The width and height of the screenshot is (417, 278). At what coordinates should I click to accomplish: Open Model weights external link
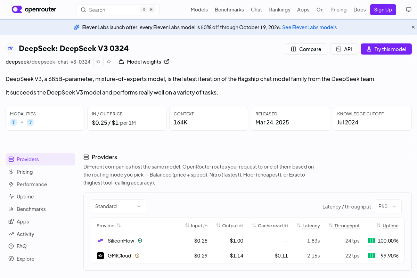point(144,62)
